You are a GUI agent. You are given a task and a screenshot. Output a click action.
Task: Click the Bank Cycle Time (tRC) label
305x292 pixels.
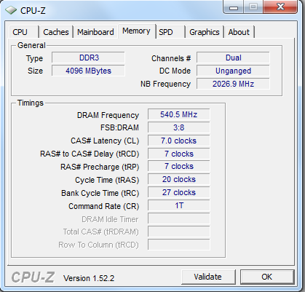point(100,193)
